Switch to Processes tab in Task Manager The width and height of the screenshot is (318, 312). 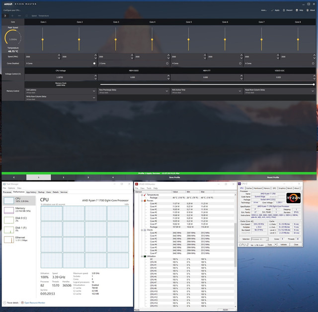7,192
